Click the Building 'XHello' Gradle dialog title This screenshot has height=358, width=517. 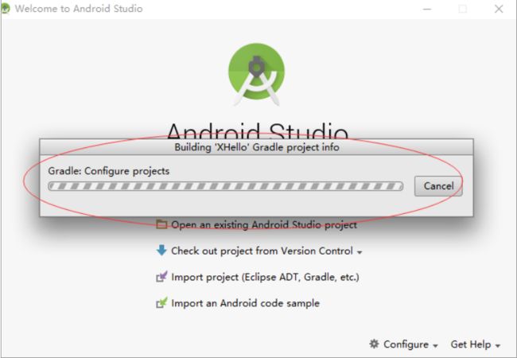tap(257, 147)
